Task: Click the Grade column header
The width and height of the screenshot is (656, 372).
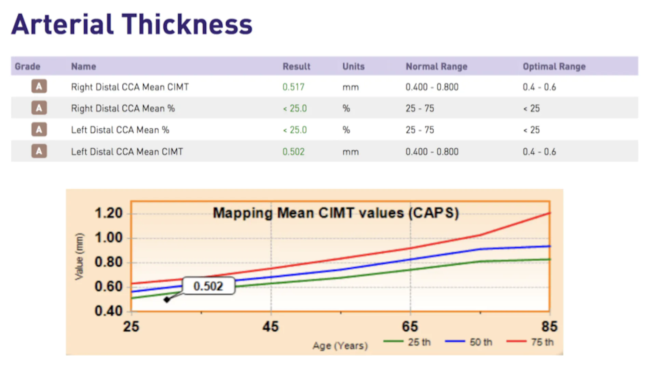Action: click(x=28, y=66)
